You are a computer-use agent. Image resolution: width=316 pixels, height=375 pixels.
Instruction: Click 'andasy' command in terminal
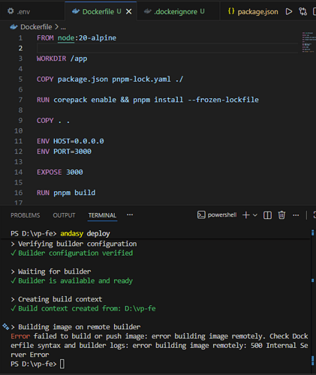[72, 233]
